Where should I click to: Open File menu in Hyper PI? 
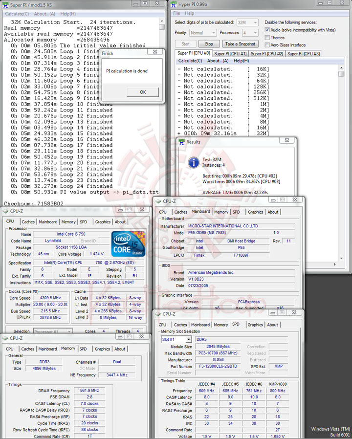[176, 13]
